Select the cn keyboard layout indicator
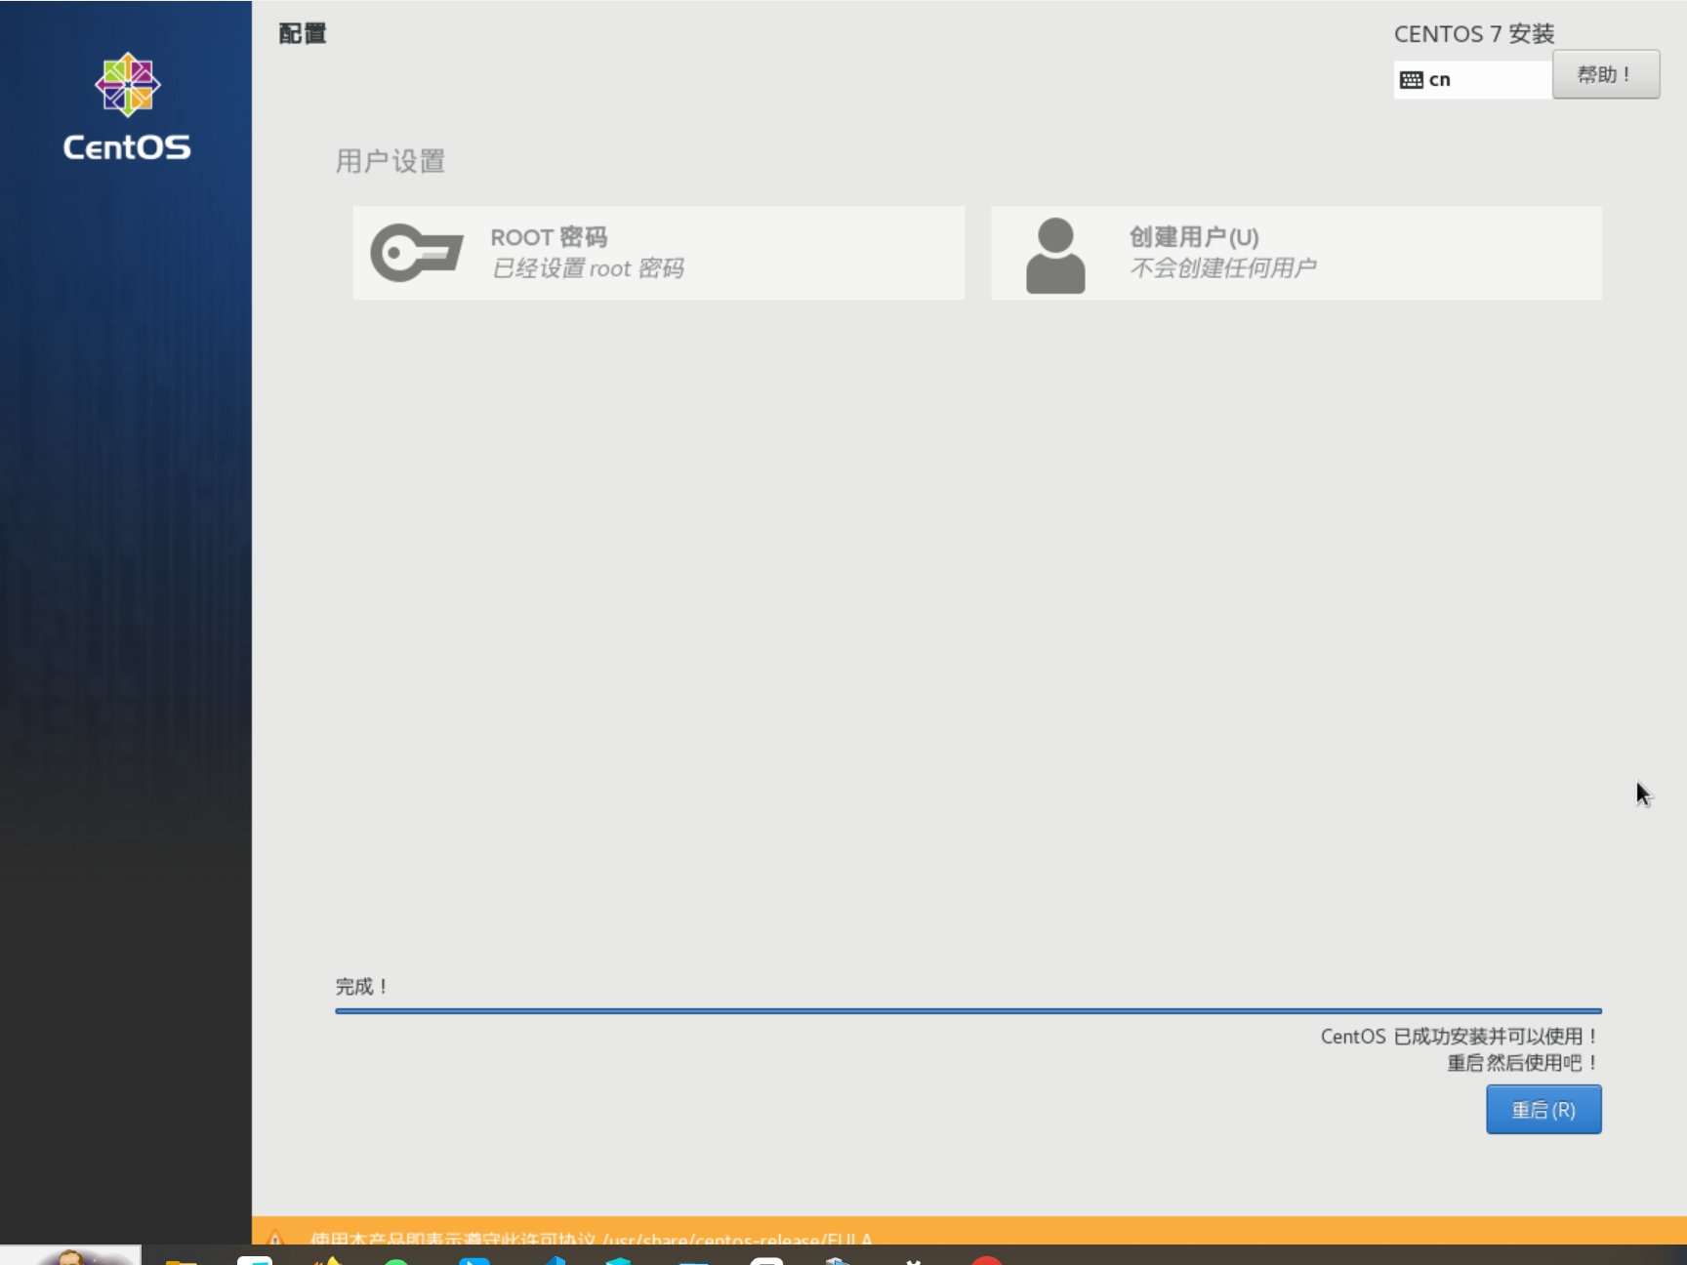The image size is (1687, 1265). click(x=1472, y=79)
